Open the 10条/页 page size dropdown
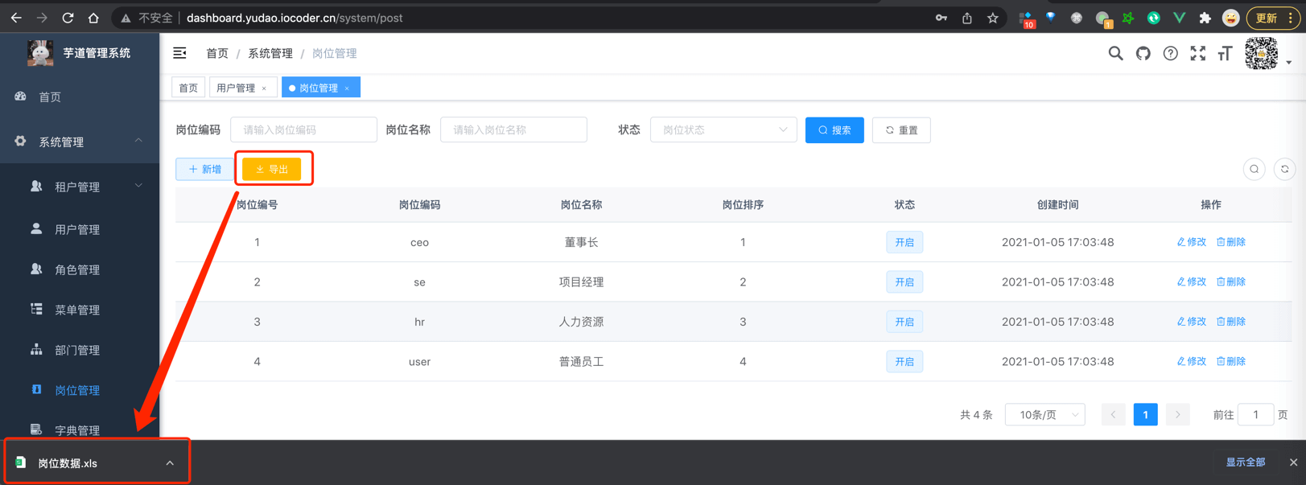This screenshot has height=485, width=1306. tap(1044, 414)
